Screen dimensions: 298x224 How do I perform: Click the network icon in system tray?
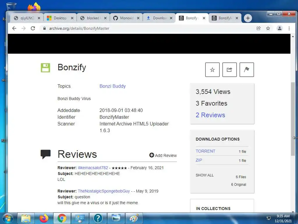[269, 218]
